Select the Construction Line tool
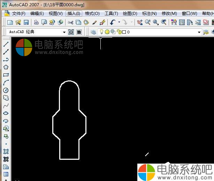This screenshot has height=181, width=214. (6, 52)
